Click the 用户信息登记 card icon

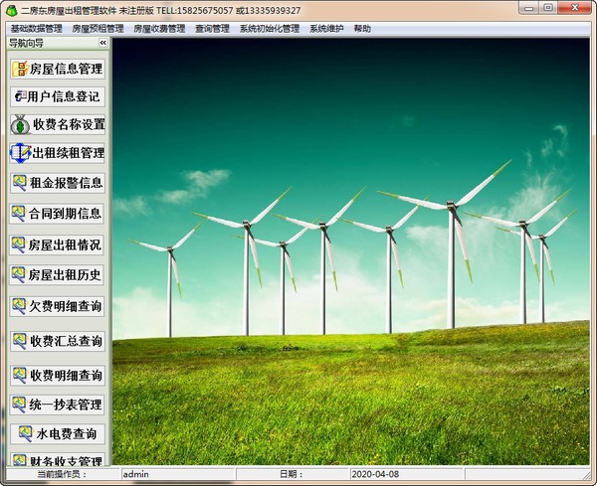click(20, 96)
